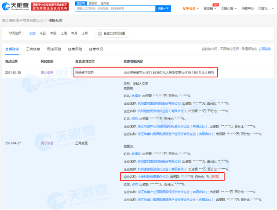Open the 自定义时间范围 date picker
This screenshot has width=277, height=210.
pos(112,33)
